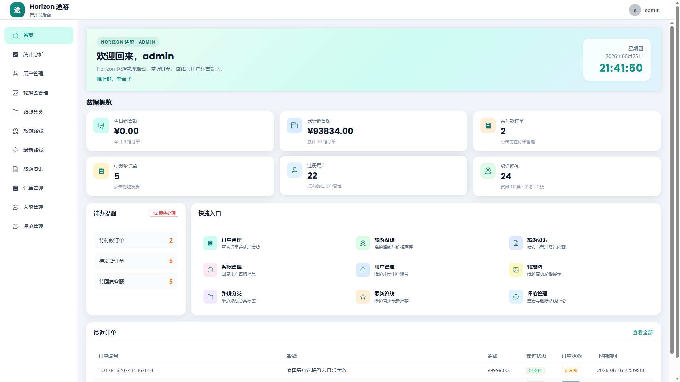Click the 查看全部 link for recent orders
Viewport: 680px width, 382px height.
643,332
